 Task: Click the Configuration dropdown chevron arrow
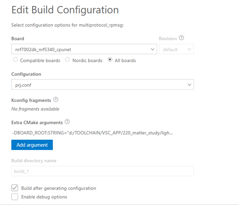pyautogui.click(x=189, y=85)
